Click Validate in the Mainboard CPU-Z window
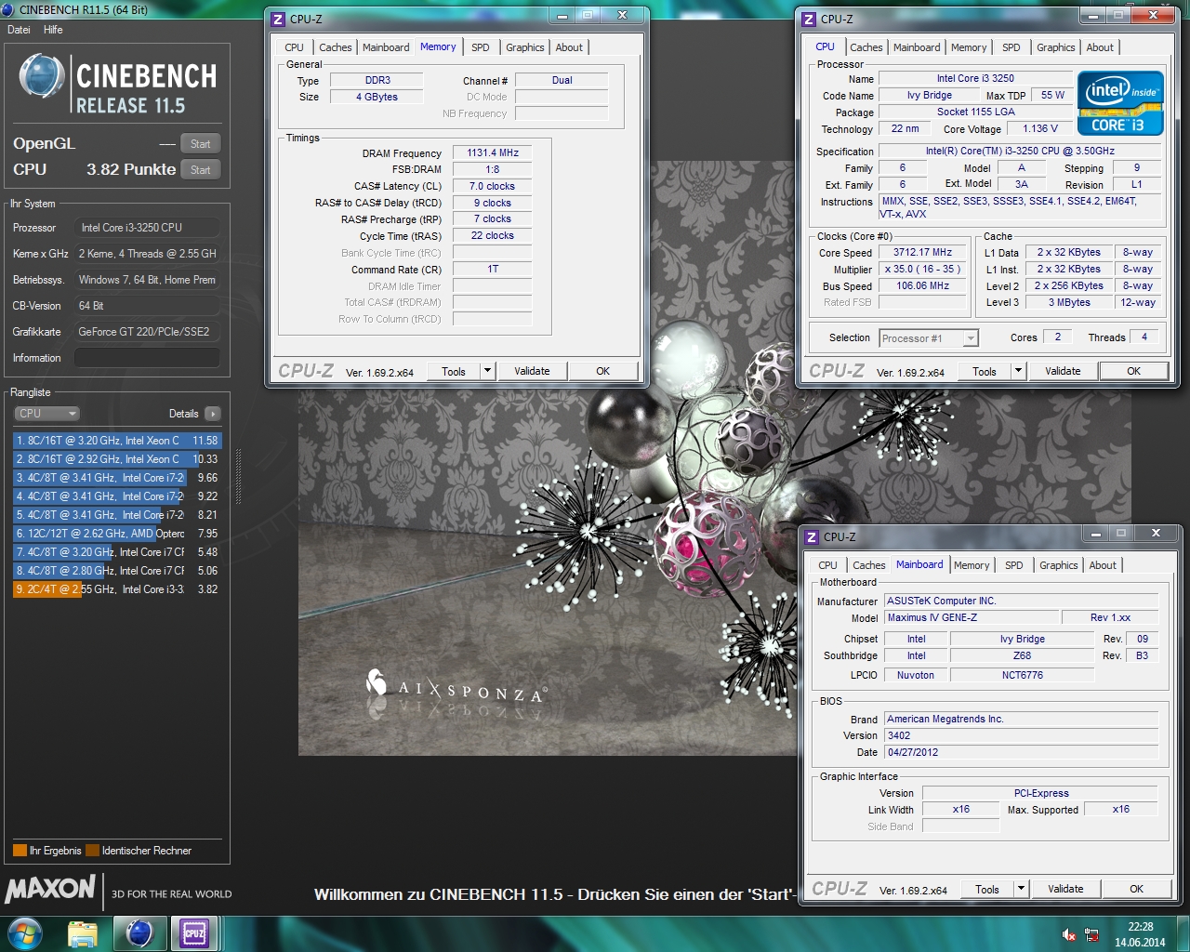Viewport: 1190px width, 952px height. (1065, 889)
